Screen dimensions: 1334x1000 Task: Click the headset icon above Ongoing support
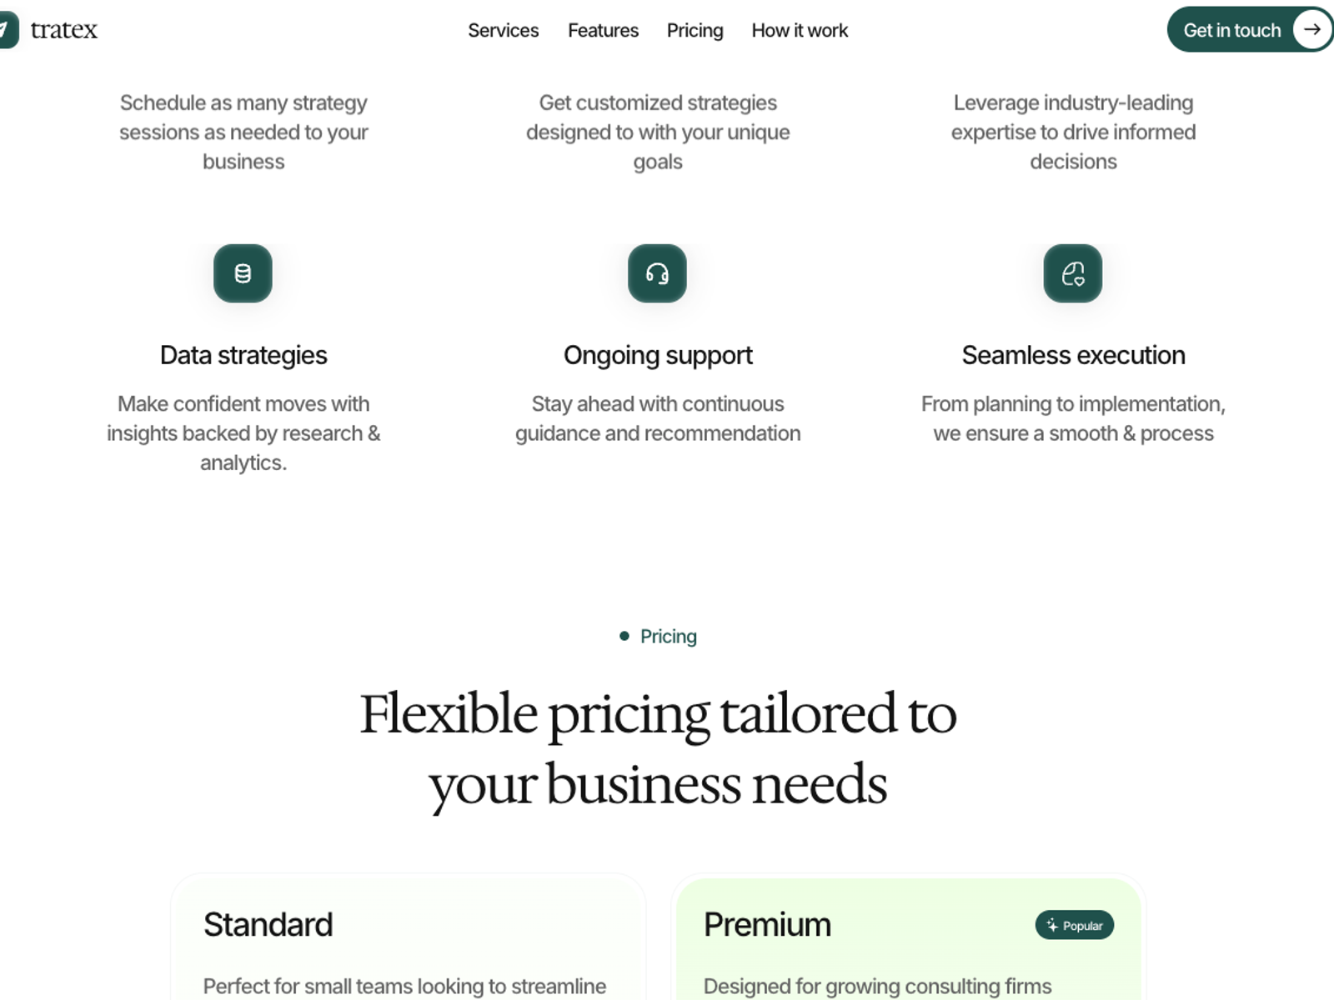(x=658, y=272)
